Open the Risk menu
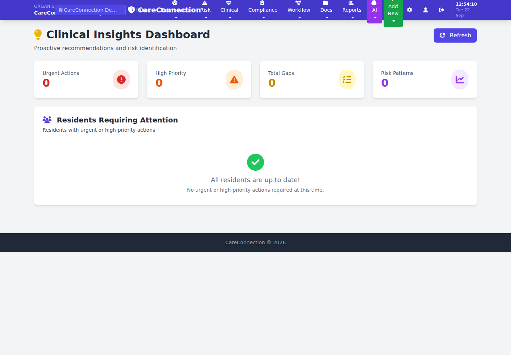Image resolution: width=511 pixels, height=355 pixels. click(205, 10)
